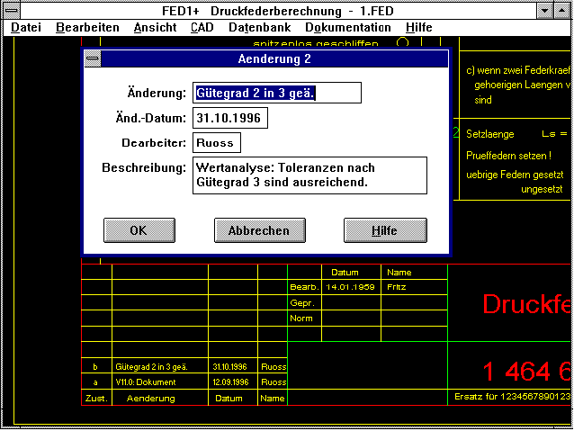This screenshot has width=574, height=431.
Task: Click the Hilfe button in dialog
Action: point(384,230)
